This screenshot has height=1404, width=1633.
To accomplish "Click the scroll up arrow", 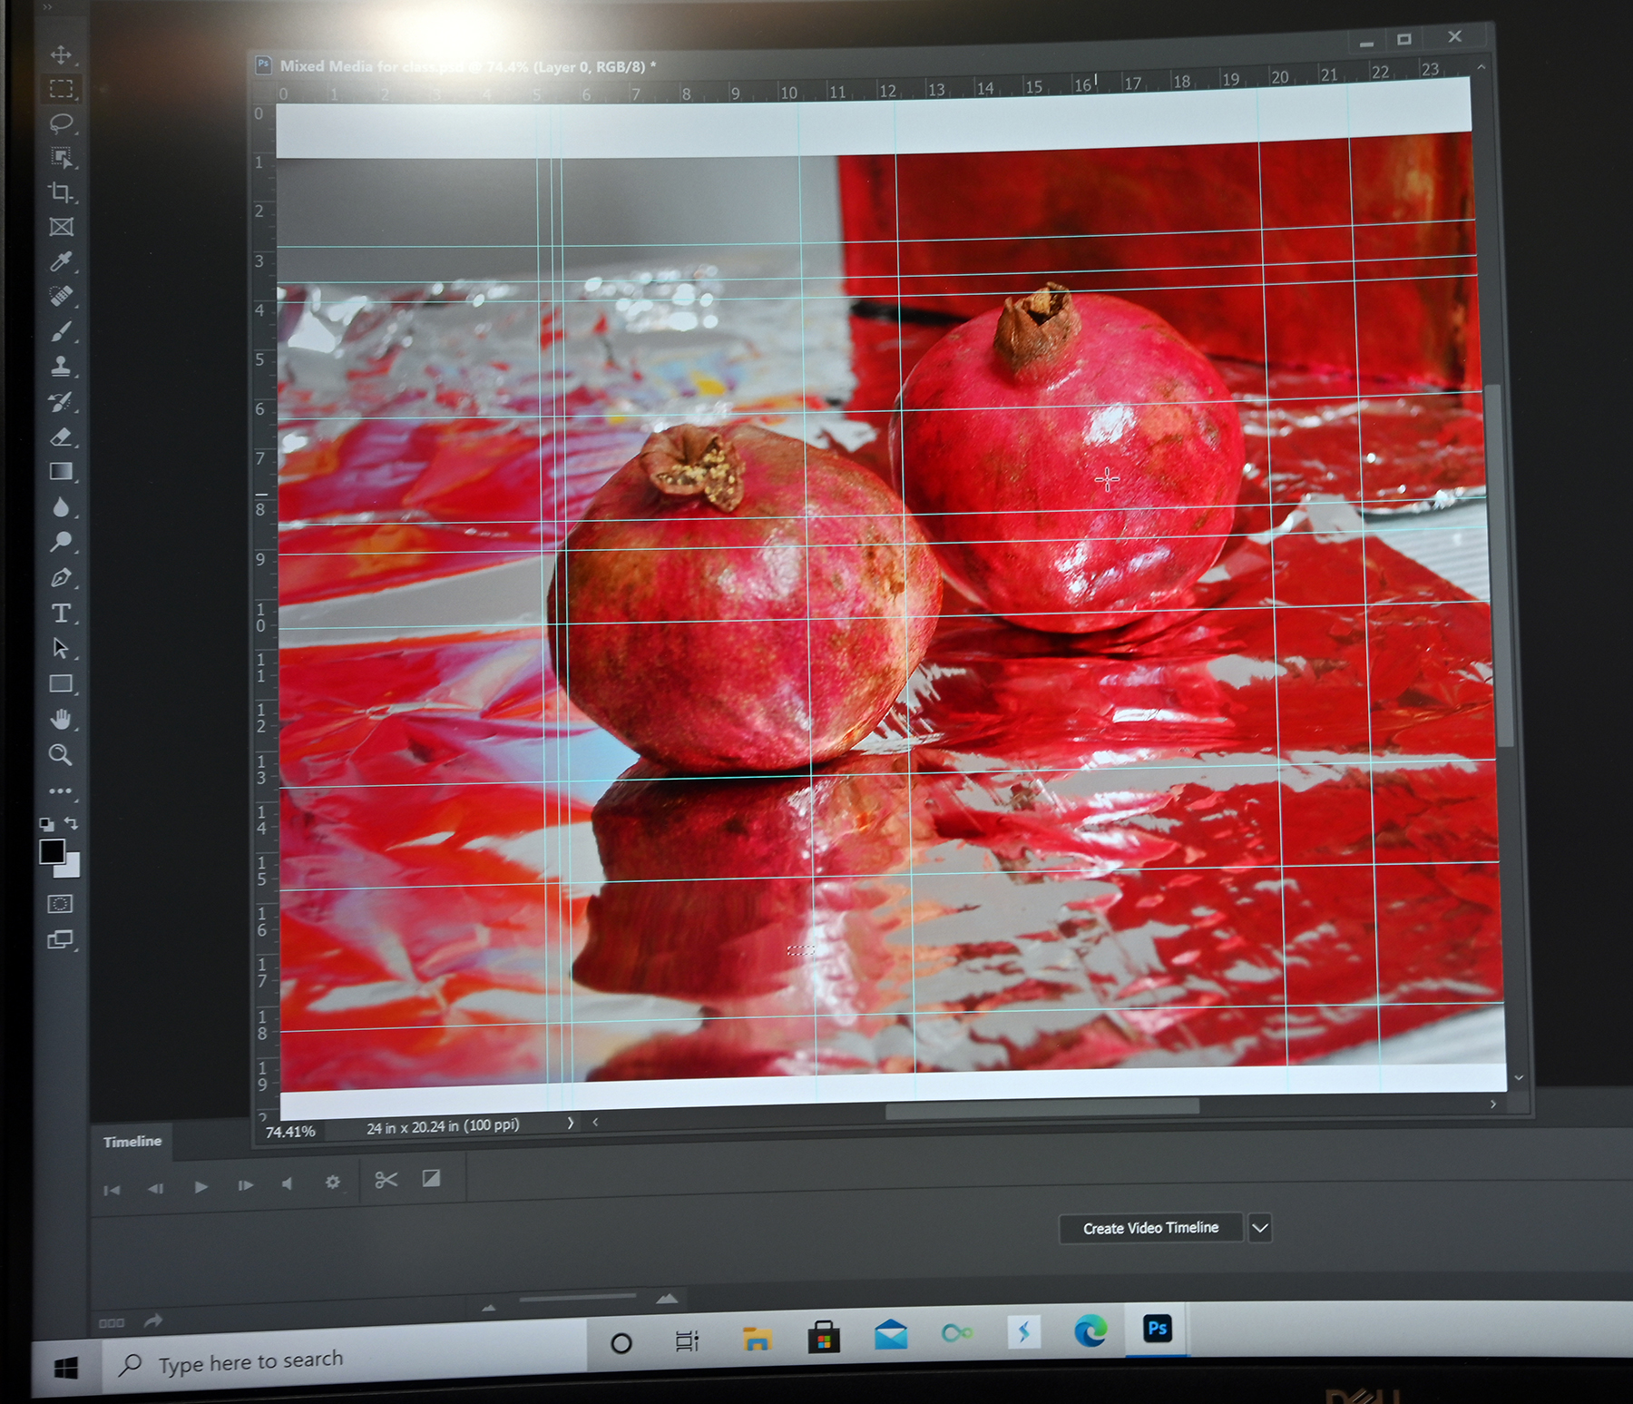I will 1481,66.
